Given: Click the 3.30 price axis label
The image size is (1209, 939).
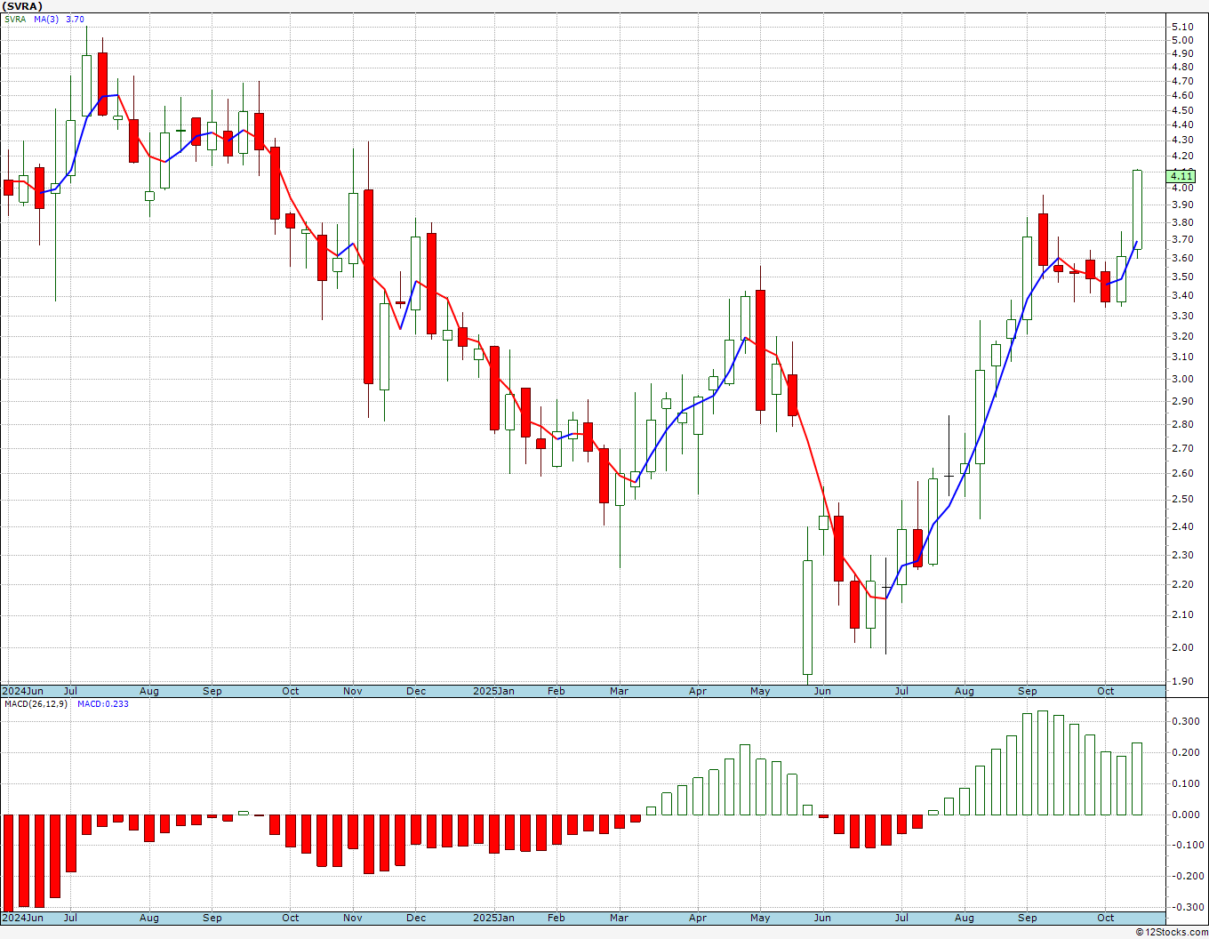Looking at the screenshot, I should coord(1182,316).
